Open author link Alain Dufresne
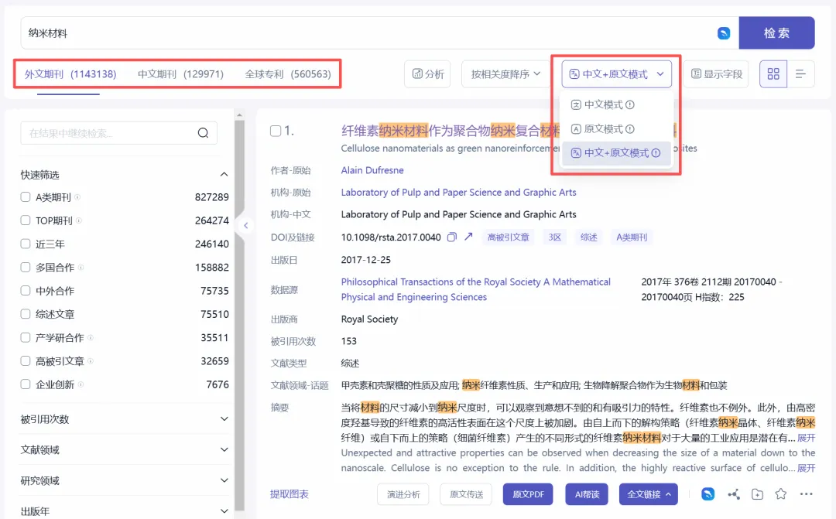The height and width of the screenshot is (519, 836). [372, 170]
